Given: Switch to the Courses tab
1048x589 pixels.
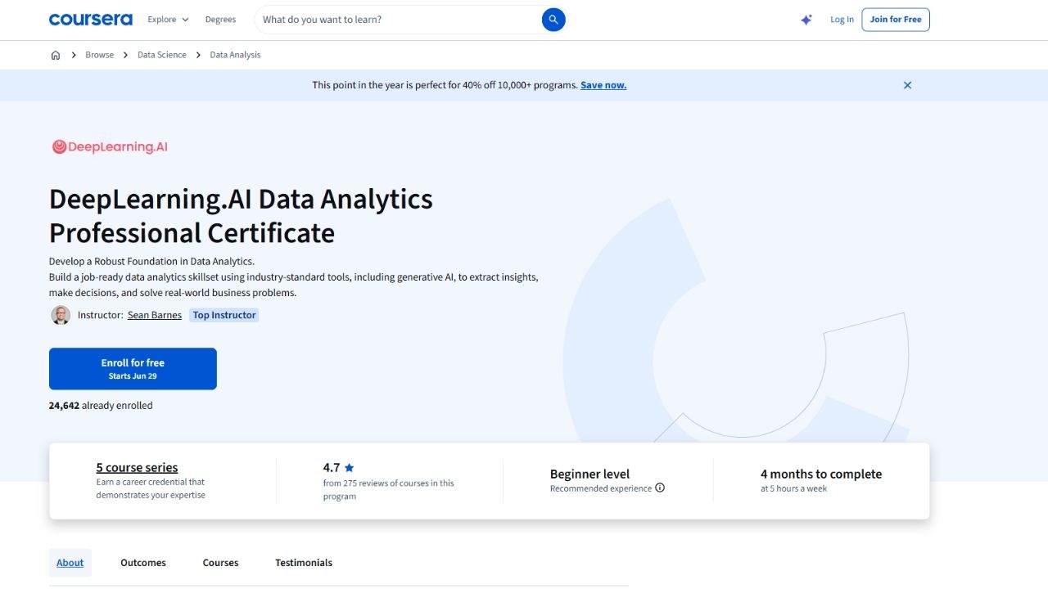Looking at the screenshot, I should (221, 563).
